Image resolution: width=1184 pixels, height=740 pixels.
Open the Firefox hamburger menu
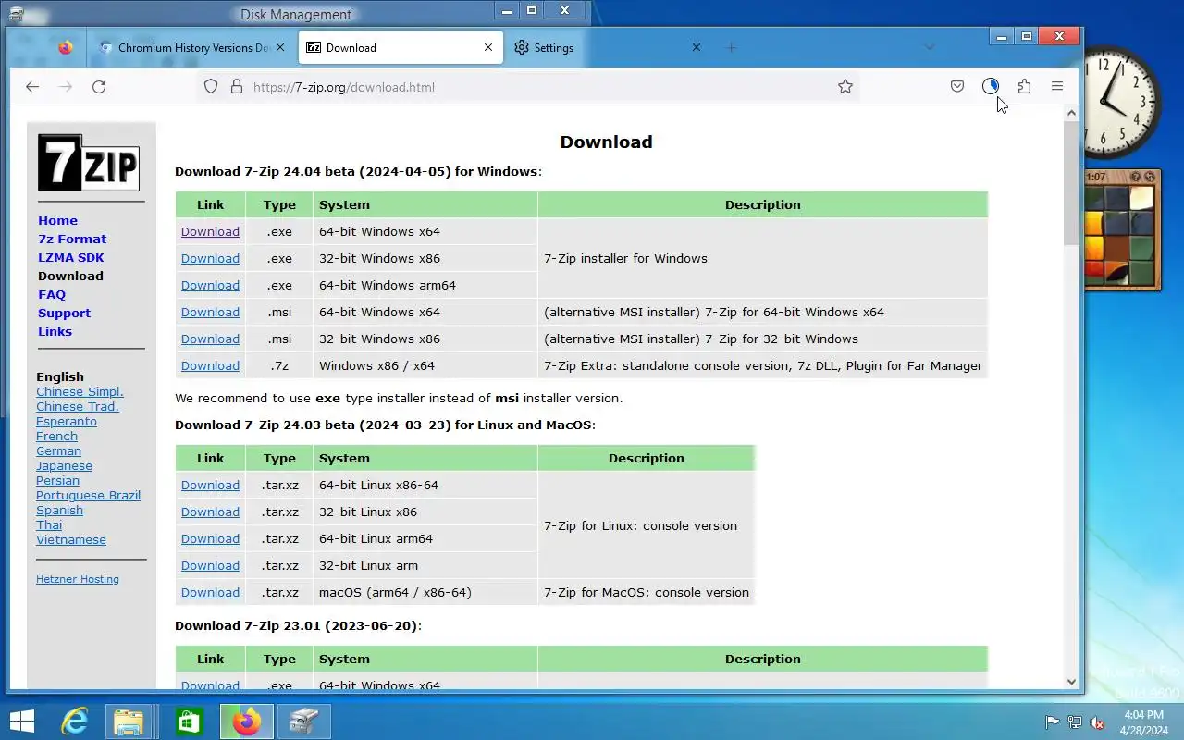(x=1057, y=86)
